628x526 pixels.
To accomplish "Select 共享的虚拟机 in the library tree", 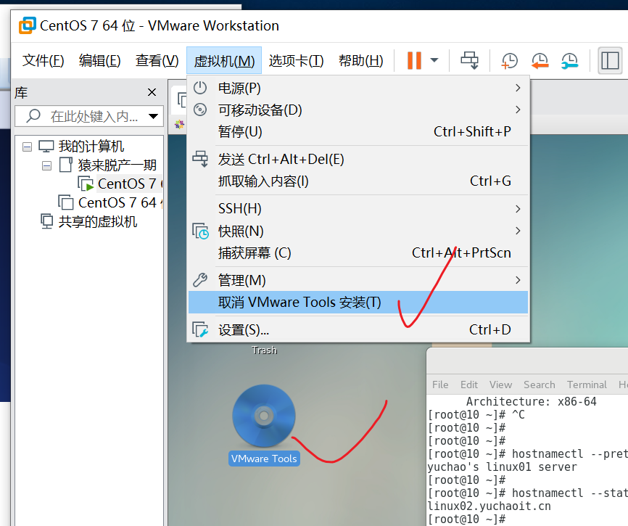I will pos(97,221).
